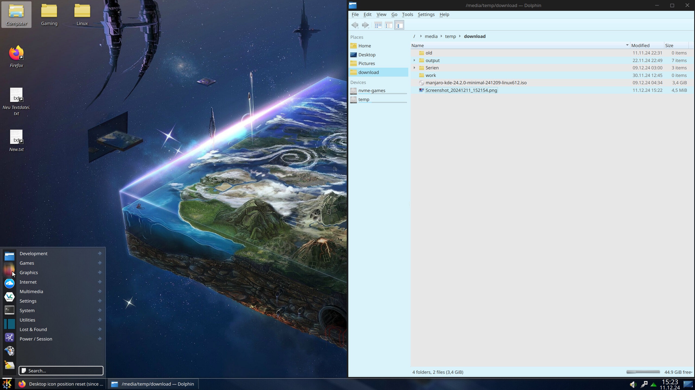The height and width of the screenshot is (390, 695).
Task: Click the root slash in the breadcrumb
Action: click(x=414, y=36)
